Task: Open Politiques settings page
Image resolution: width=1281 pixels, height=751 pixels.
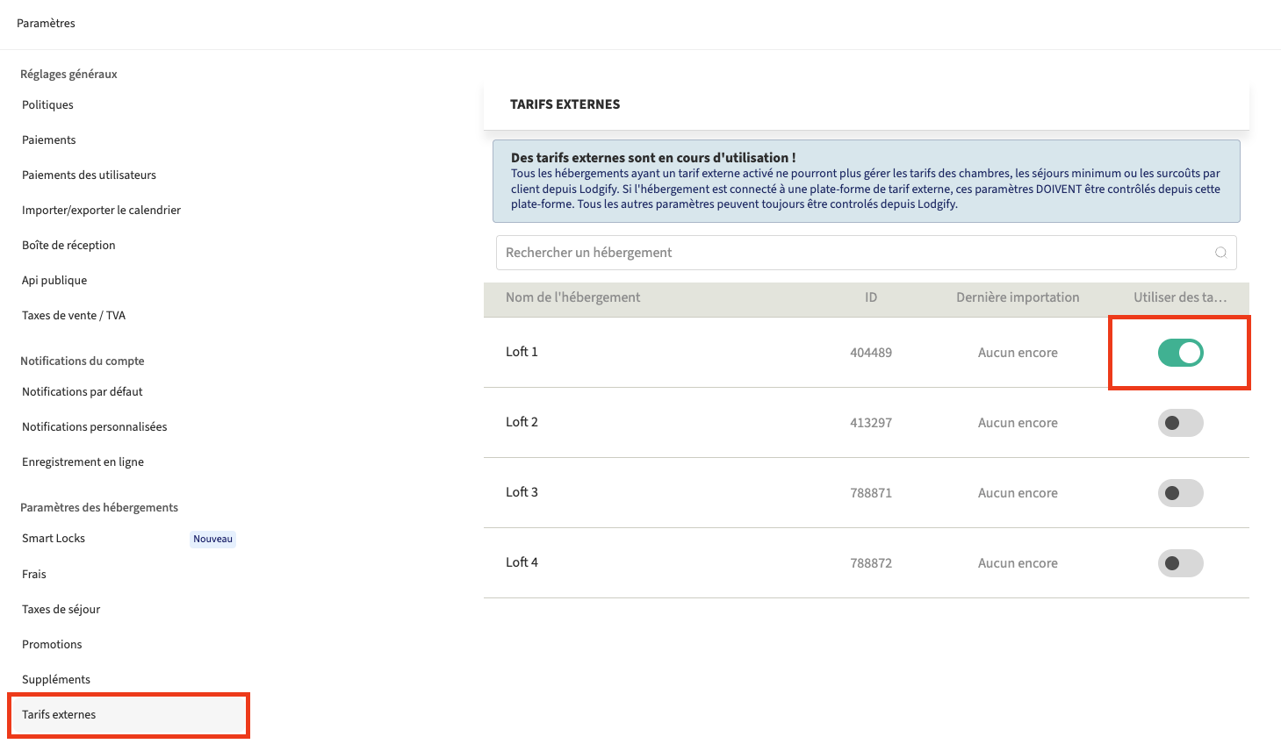Action: click(x=47, y=104)
